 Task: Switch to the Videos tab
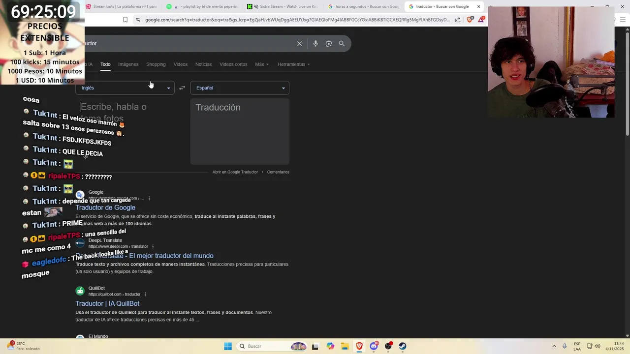click(180, 64)
